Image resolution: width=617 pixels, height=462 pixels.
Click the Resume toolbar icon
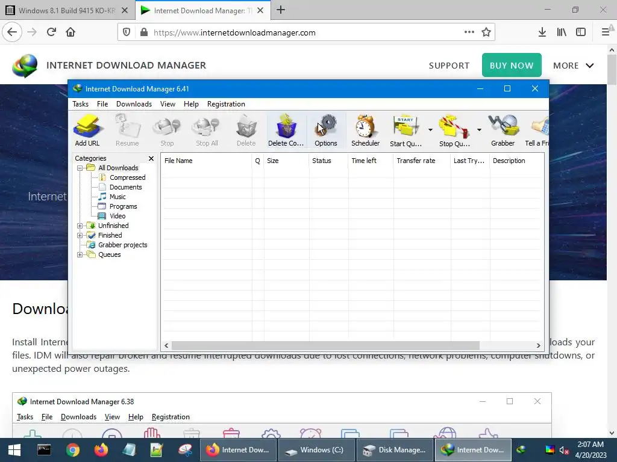127,131
